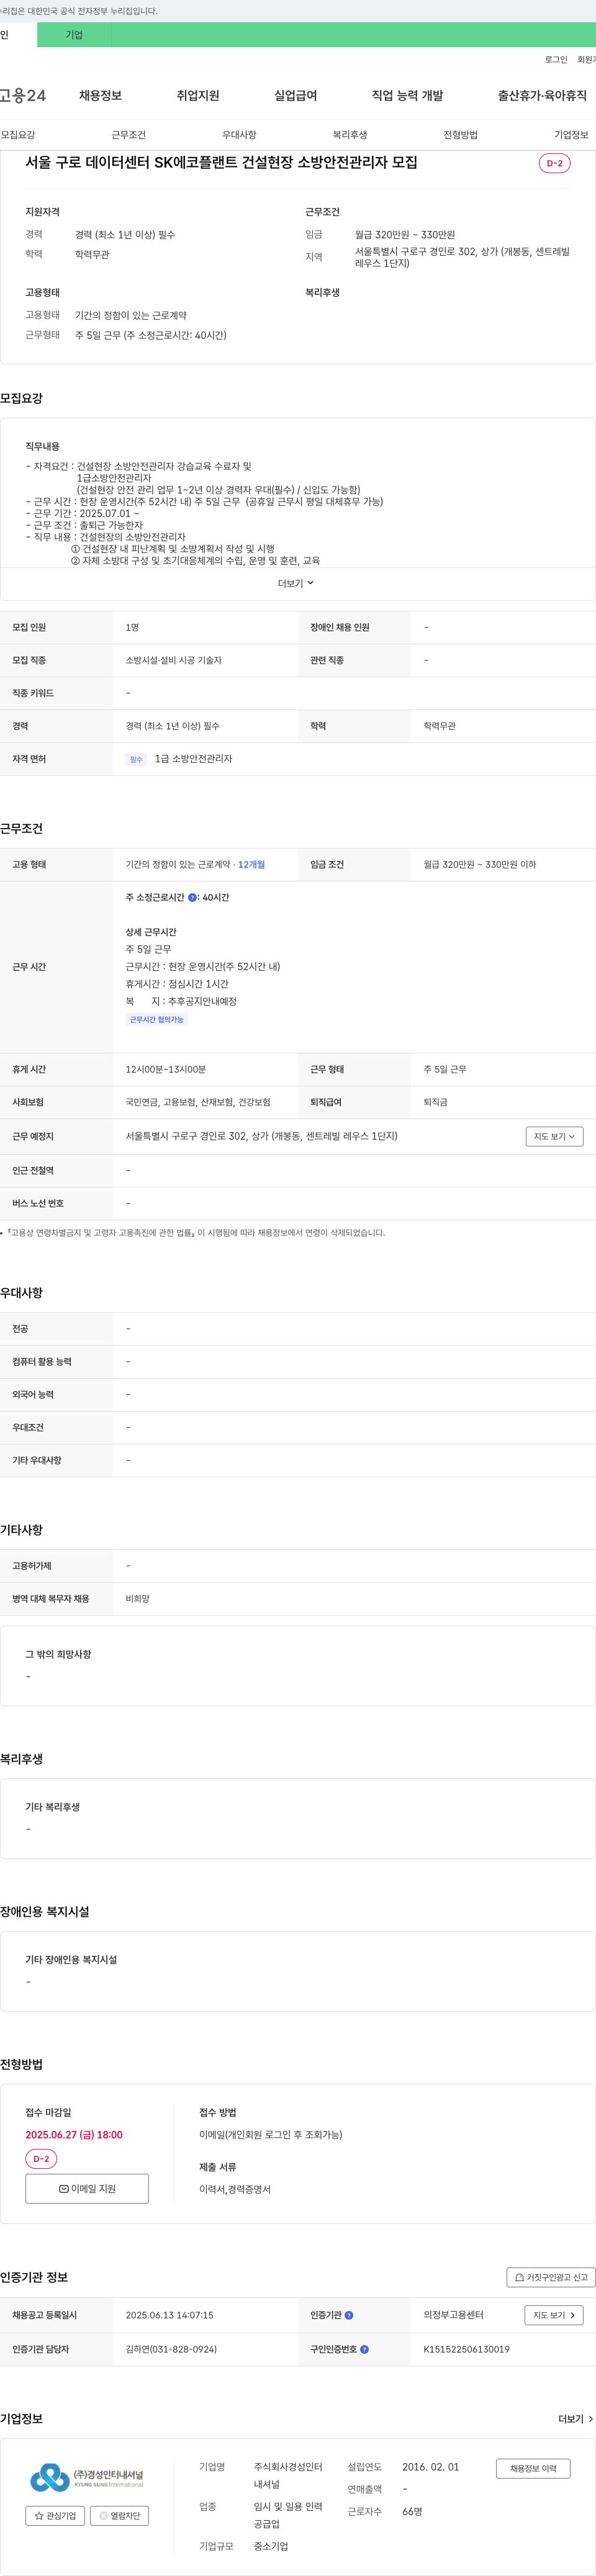Switch to the 기업 top tab
This screenshot has height=2576, width=596.
(74, 35)
